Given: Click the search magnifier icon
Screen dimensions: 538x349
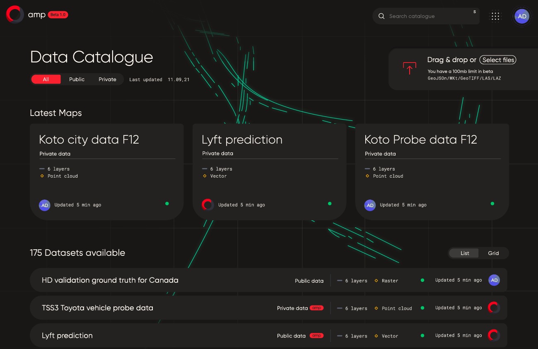Looking at the screenshot, I should point(381,16).
